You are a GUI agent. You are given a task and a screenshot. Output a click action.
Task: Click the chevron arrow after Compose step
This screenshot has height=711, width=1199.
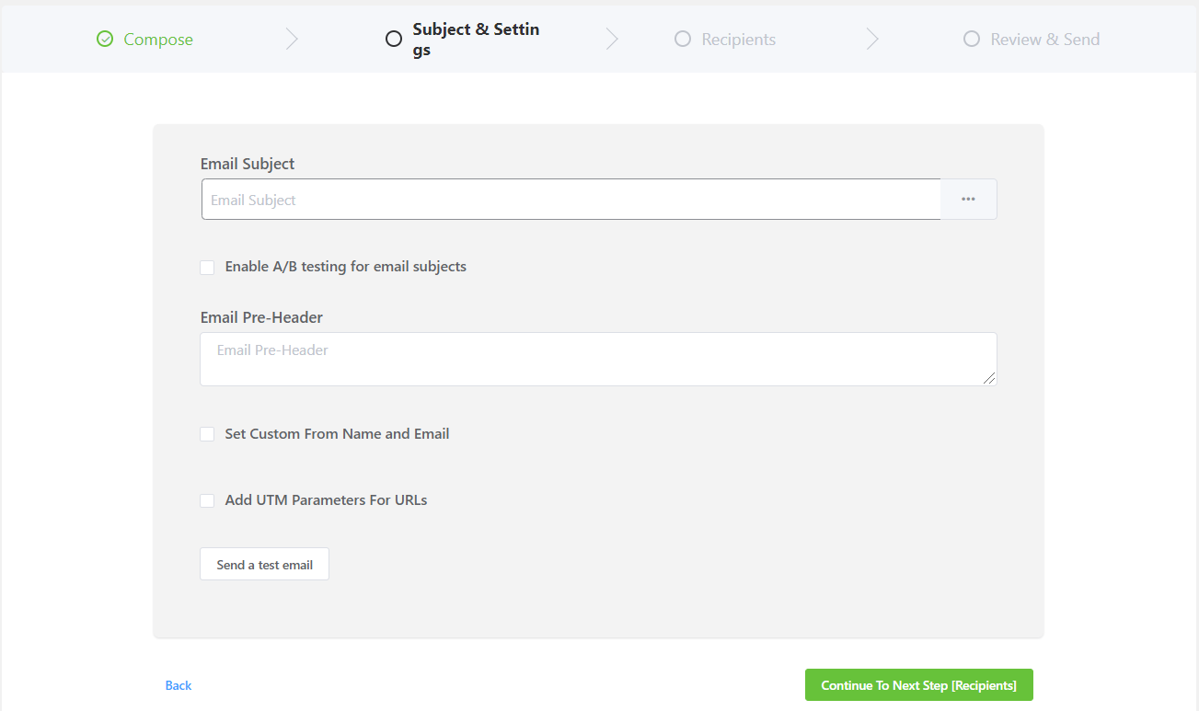click(292, 39)
